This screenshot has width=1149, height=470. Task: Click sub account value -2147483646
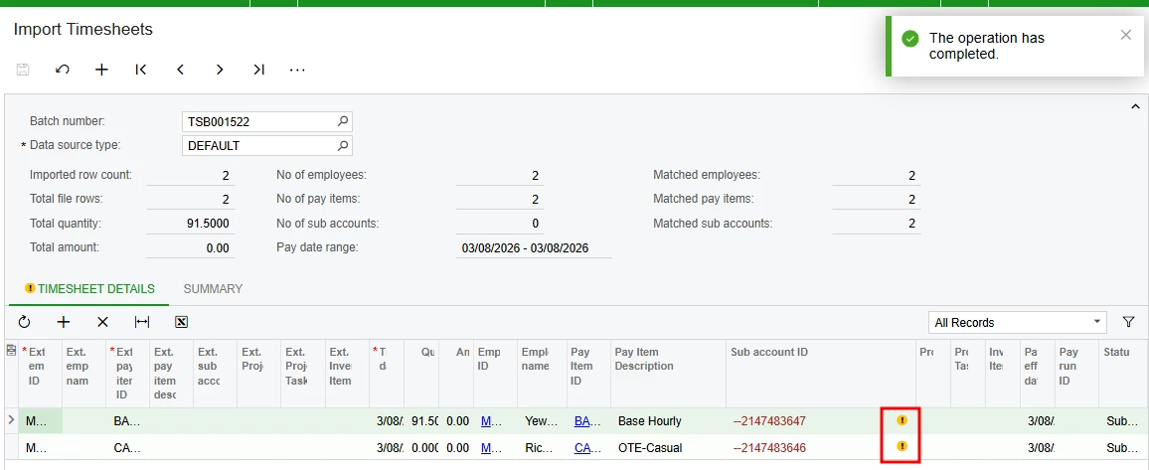pos(769,446)
